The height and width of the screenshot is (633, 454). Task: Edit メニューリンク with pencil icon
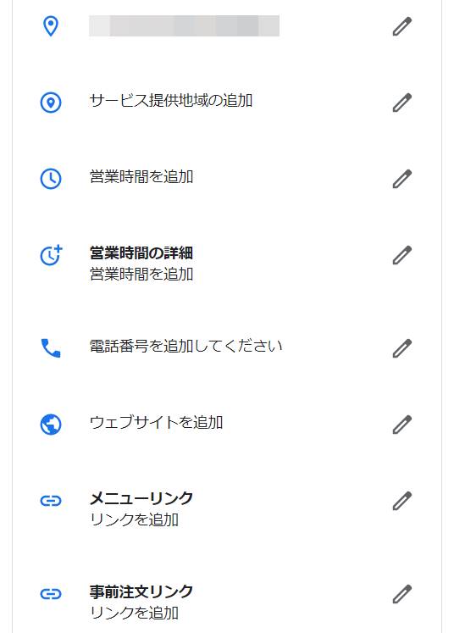point(402,501)
